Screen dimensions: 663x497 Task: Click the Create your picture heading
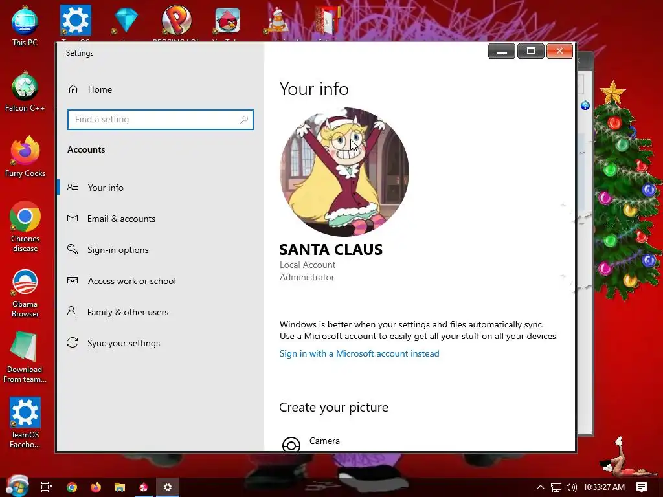pos(333,407)
